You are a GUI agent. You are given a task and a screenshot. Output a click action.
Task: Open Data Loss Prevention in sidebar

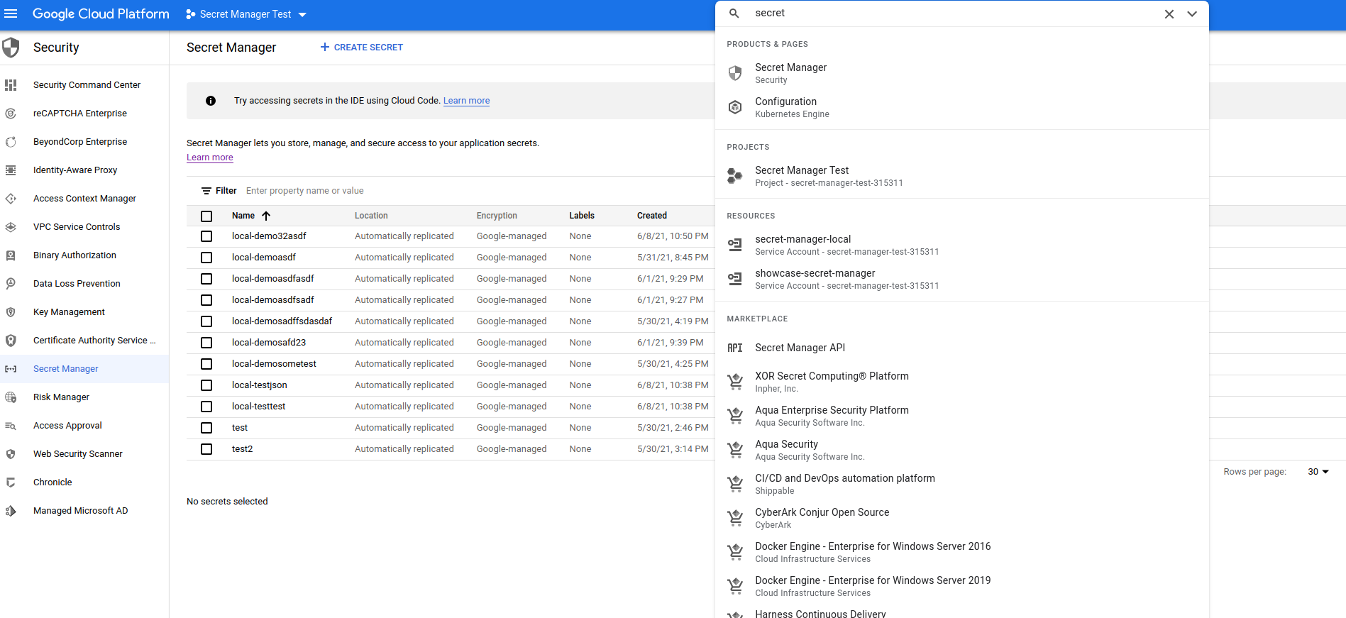77,284
